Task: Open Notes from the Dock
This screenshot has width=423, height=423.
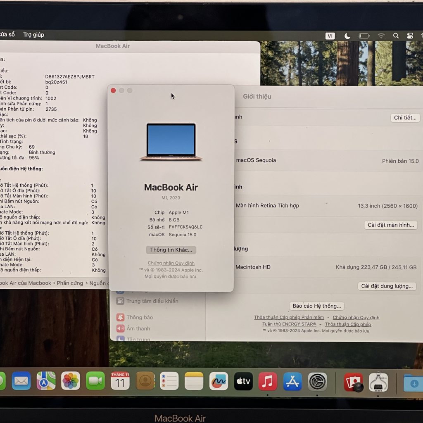Action: click(x=193, y=381)
